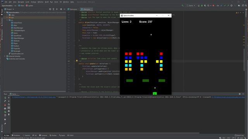This screenshot has width=248, height=139.
Task: Expand the .idea folder
Action: coord(7,15)
